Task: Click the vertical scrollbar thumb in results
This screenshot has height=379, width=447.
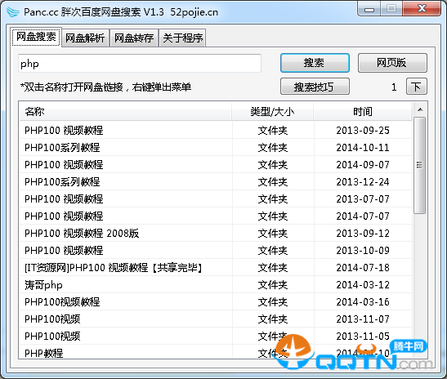Action: click(420, 166)
